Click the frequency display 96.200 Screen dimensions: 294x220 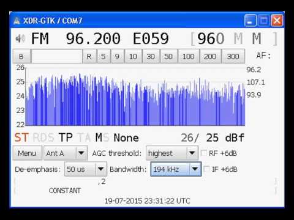point(93,38)
